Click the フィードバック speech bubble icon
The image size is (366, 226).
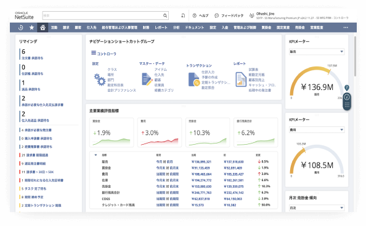pyautogui.click(x=217, y=15)
